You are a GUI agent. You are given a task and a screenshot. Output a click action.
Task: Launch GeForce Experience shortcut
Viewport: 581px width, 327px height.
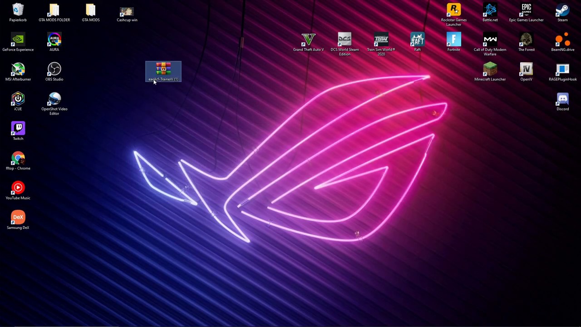click(x=18, y=42)
